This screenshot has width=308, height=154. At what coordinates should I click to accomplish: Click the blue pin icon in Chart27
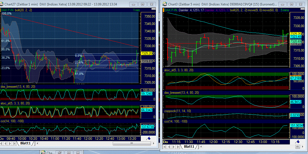[149, 138]
